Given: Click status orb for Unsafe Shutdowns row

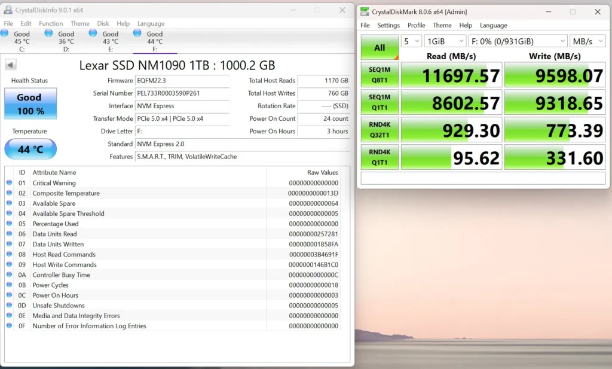Looking at the screenshot, I should [10, 305].
